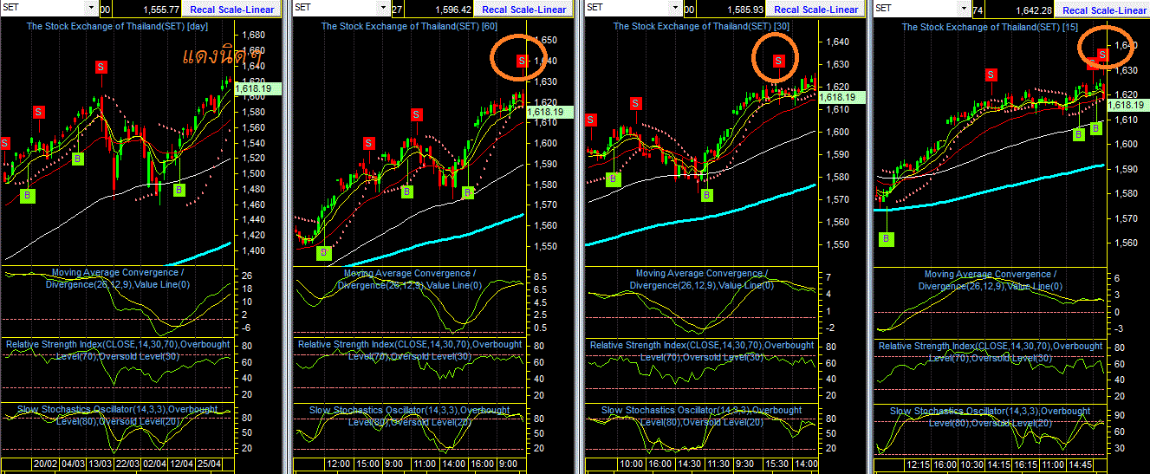
Task: Select the Relative Strength Index label in the [30] chart
Action: coord(702,351)
